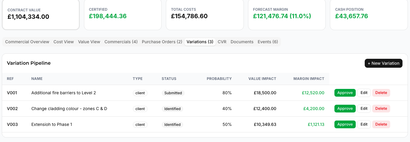The width and height of the screenshot is (410, 142).
Task: Approve variation V001 fire barriers
Action: (x=345, y=93)
